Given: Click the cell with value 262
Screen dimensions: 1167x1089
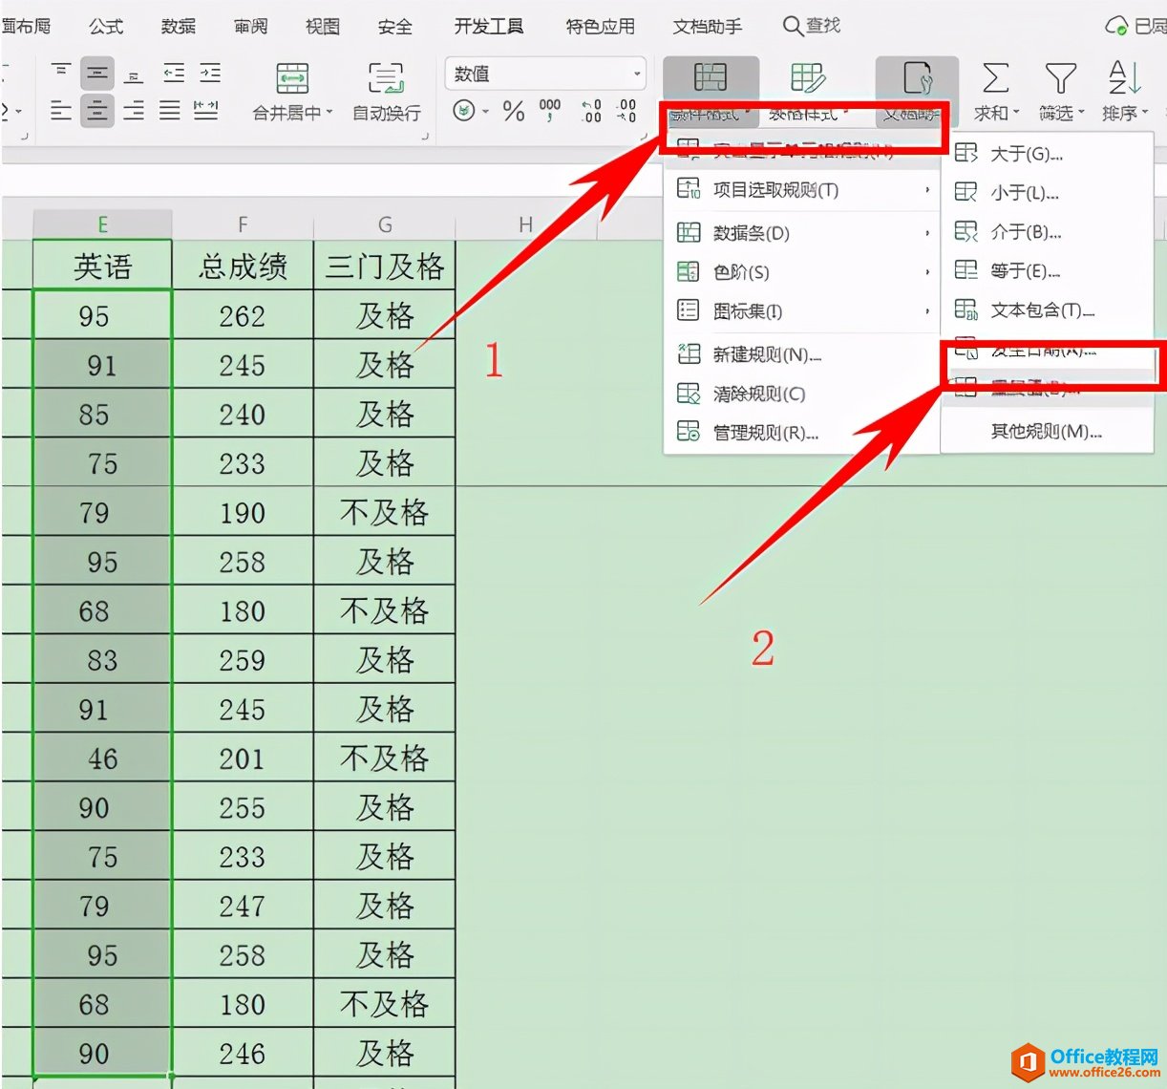Looking at the screenshot, I should 243,315.
